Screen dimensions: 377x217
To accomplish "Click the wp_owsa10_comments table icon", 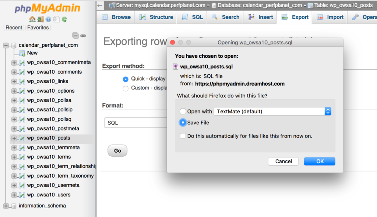I will click(x=22, y=72).
